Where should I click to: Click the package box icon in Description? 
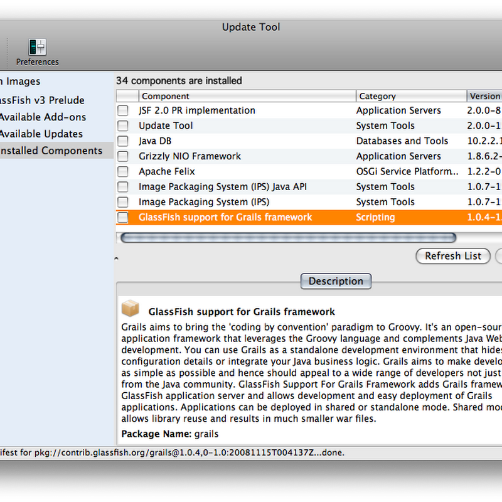131,308
